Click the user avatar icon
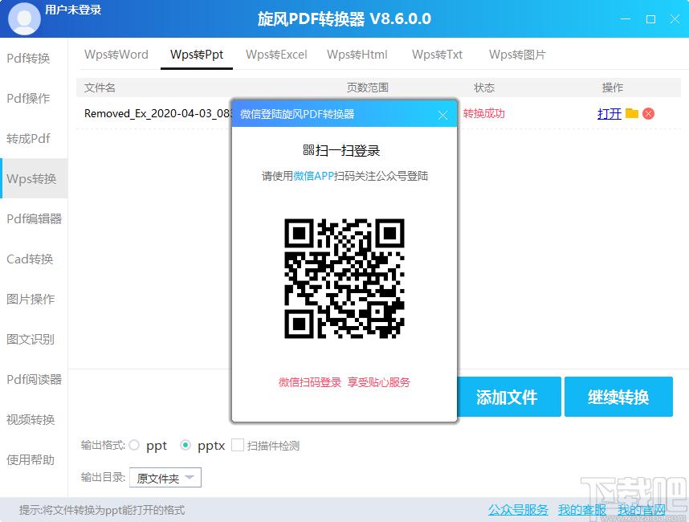This screenshot has width=689, height=522. [24, 18]
